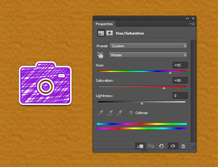The width and height of the screenshot is (218, 167).
Task: Open the Preset dropdown showing Custom
Action: pos(148,46)
